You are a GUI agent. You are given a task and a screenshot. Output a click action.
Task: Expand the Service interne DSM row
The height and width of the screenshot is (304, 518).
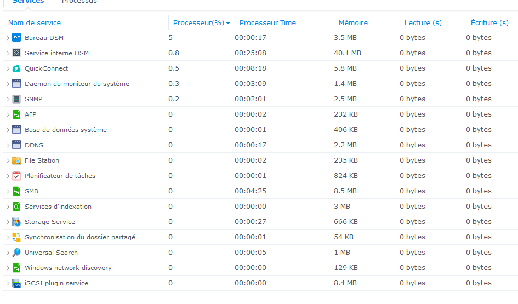pos(8,53)
